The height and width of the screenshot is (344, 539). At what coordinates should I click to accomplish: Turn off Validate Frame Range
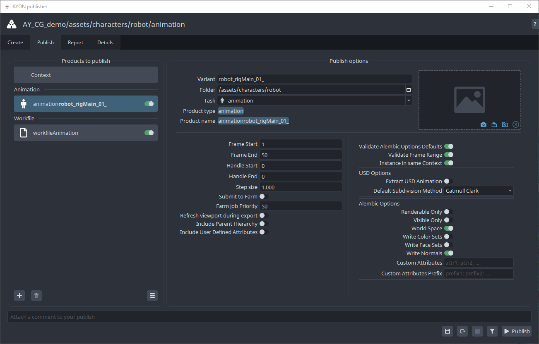coord(448,155)
